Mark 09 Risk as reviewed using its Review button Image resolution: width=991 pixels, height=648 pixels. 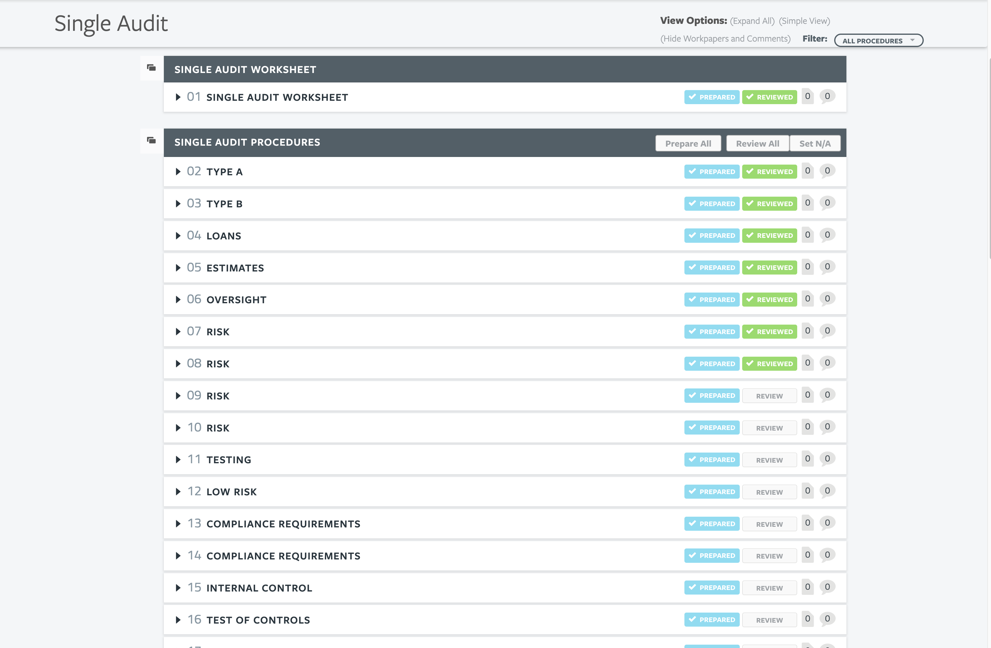[769, 395]
